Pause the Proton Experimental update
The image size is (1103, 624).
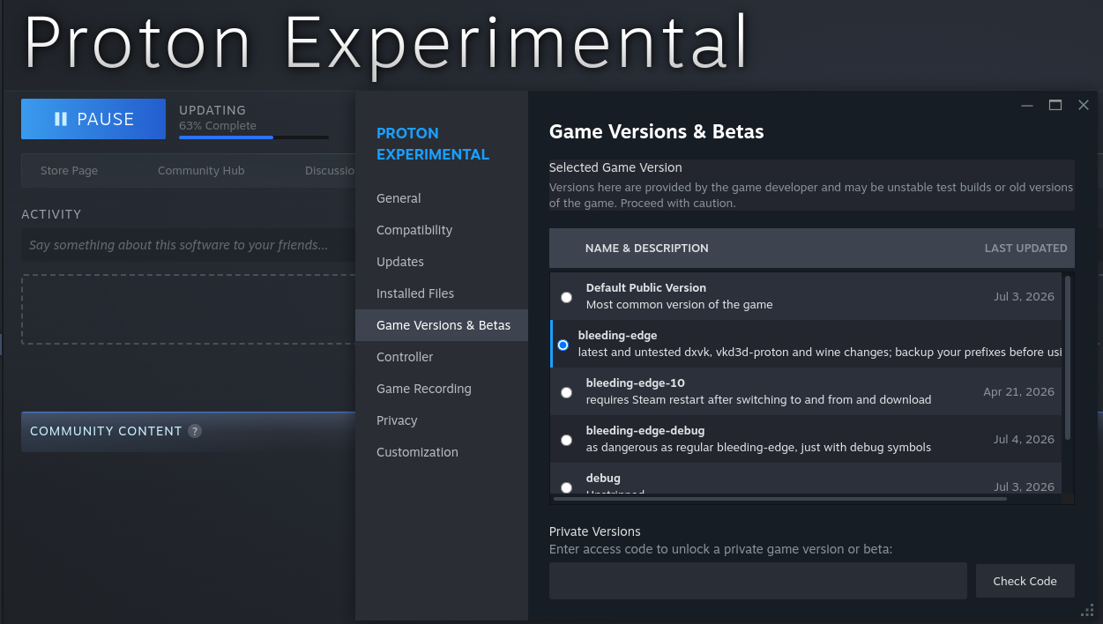(x=93, y=119)
